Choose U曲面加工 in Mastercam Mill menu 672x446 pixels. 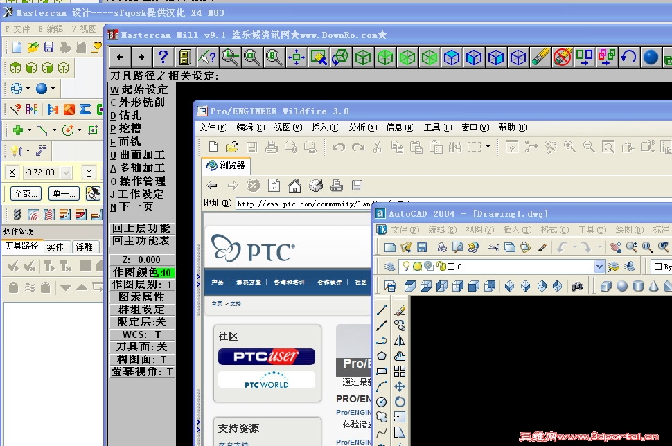point(138,154)
